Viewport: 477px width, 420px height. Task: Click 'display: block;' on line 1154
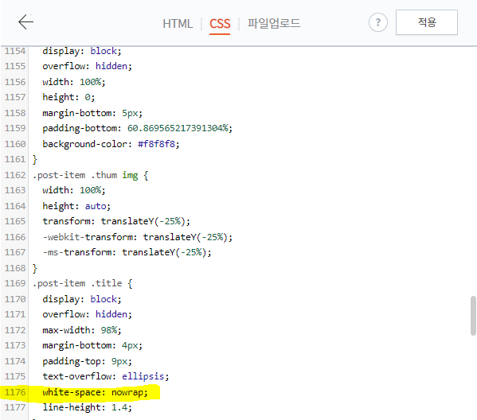82,51
